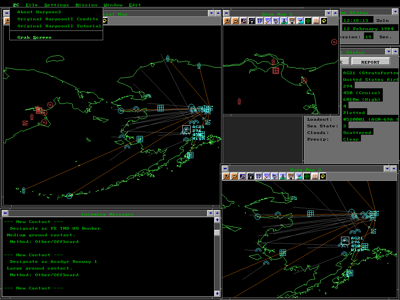
Task: Open air operations icon in Zoom Map 3
Action: [299, 176]
